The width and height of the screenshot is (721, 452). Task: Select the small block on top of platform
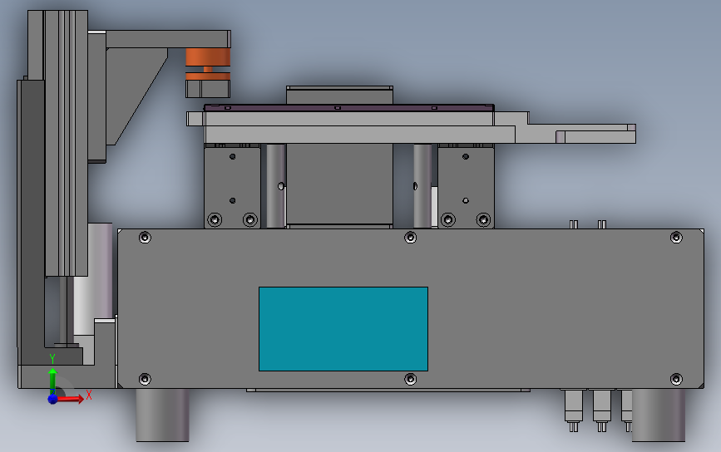pyautogui.click(x=339, y=95)
